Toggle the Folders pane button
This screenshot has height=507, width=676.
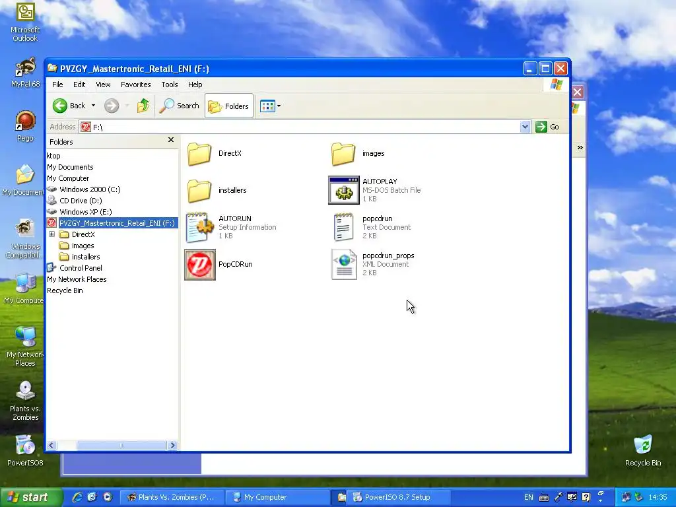point(228,106)
